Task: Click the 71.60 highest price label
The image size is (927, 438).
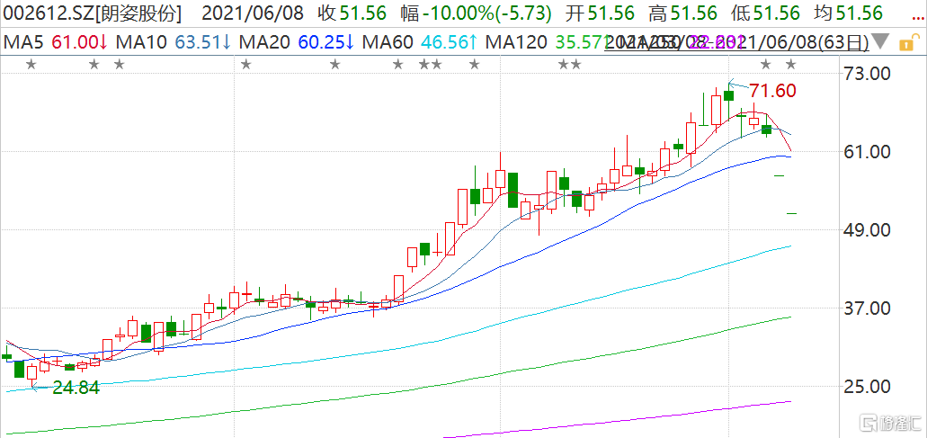Action: coord(774,91)
